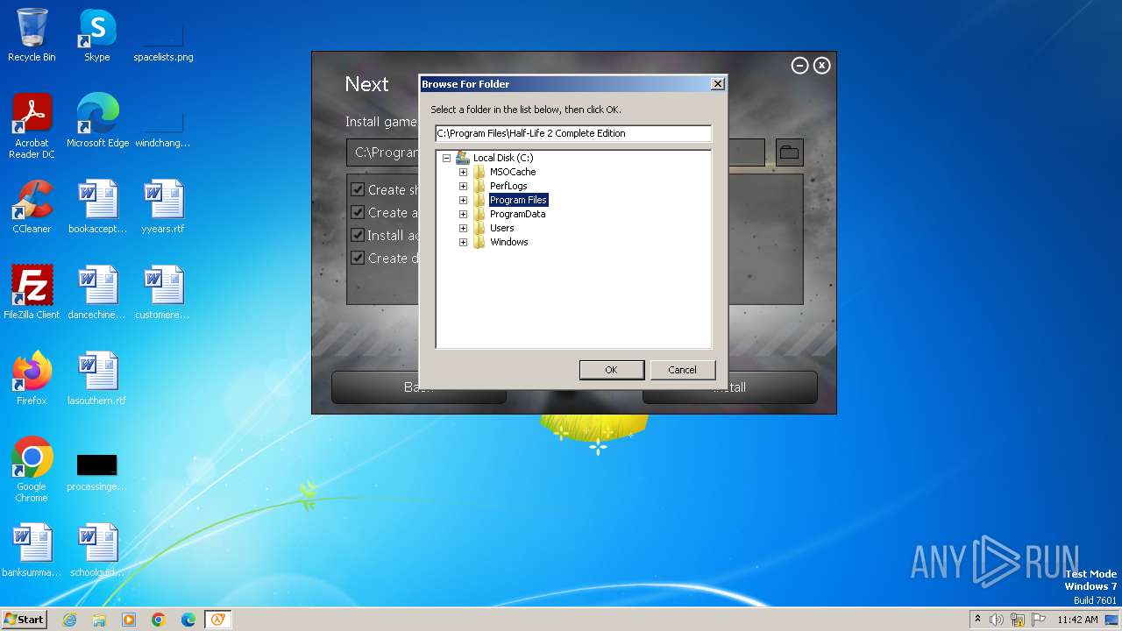Image resolution: width=1122 pixels, height=631 pixels.
Task: Open Windows Media Player on the taskbar
Action: pyautogui.click(x=129, y=620)
